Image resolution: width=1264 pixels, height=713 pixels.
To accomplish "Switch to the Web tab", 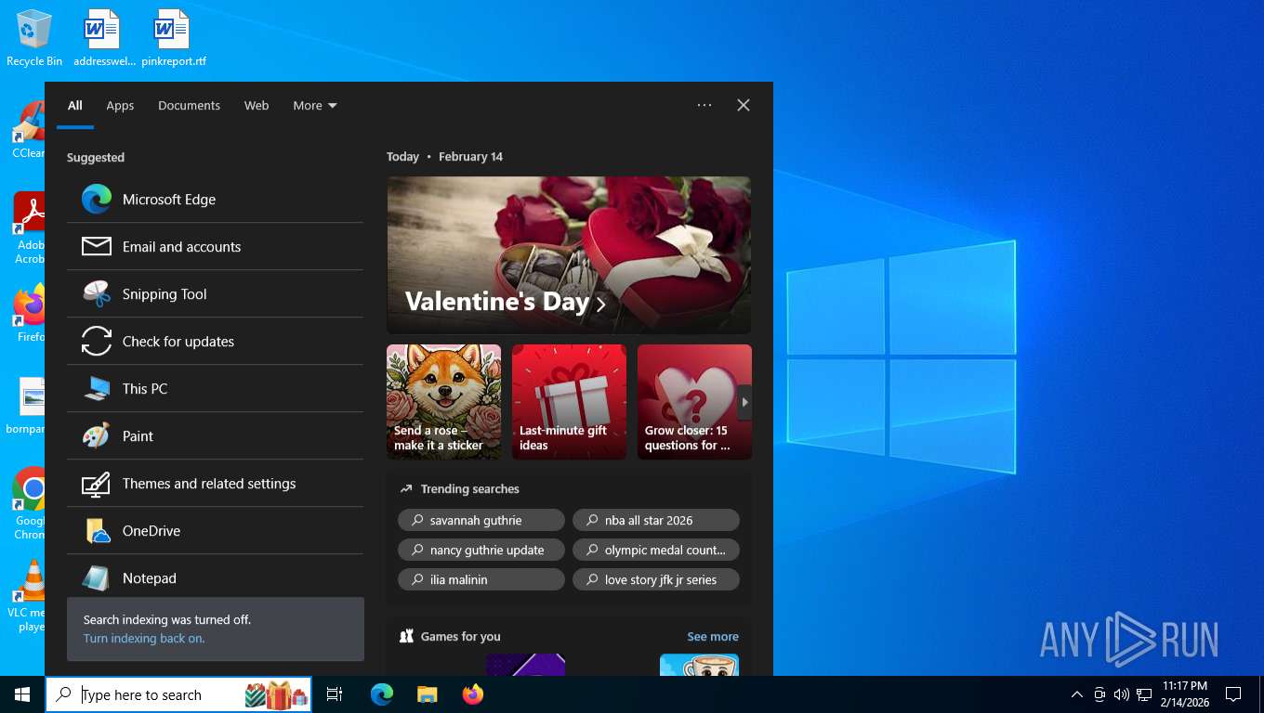I will [257, 106].
